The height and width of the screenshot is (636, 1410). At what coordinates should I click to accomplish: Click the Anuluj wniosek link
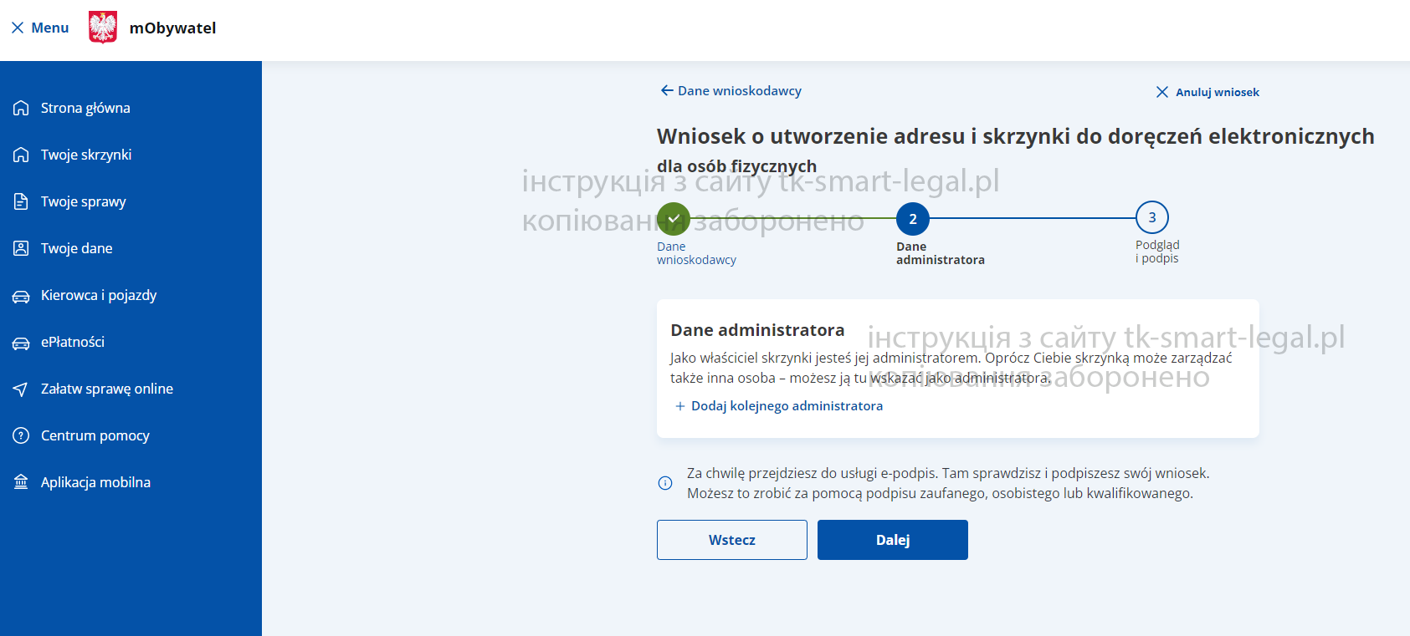tap(1218, 92)
